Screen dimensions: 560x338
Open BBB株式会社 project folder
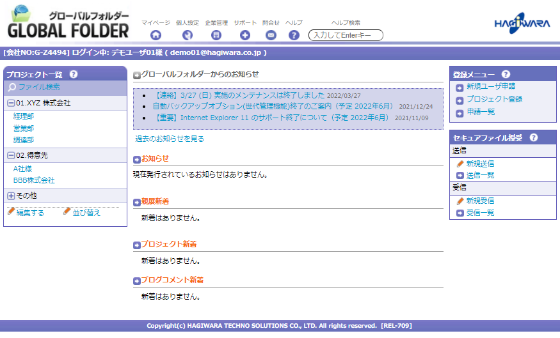(34, 181)
